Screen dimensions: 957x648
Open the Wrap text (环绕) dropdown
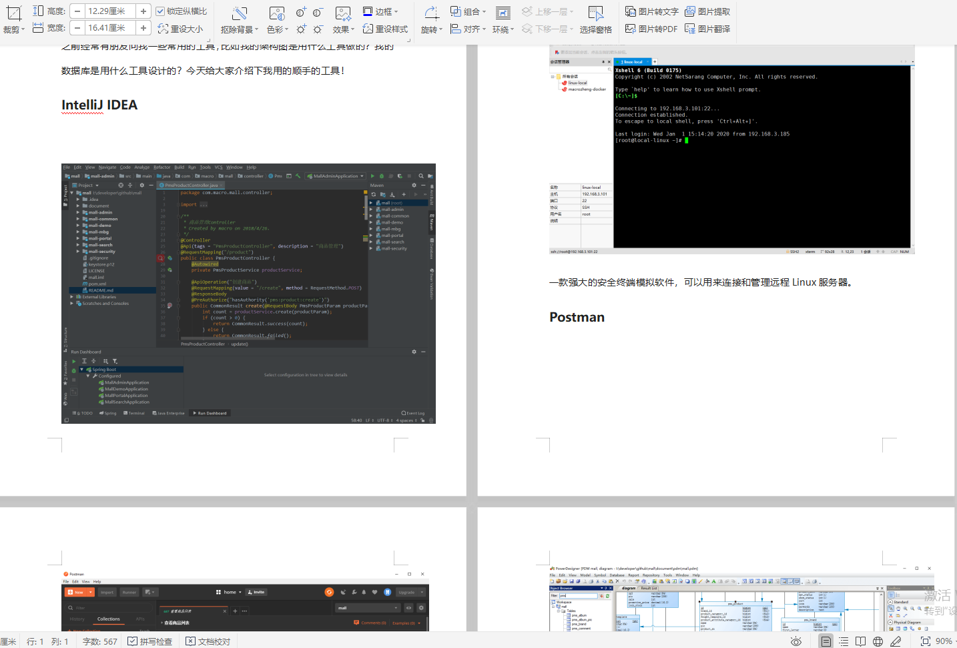(503, 29)
